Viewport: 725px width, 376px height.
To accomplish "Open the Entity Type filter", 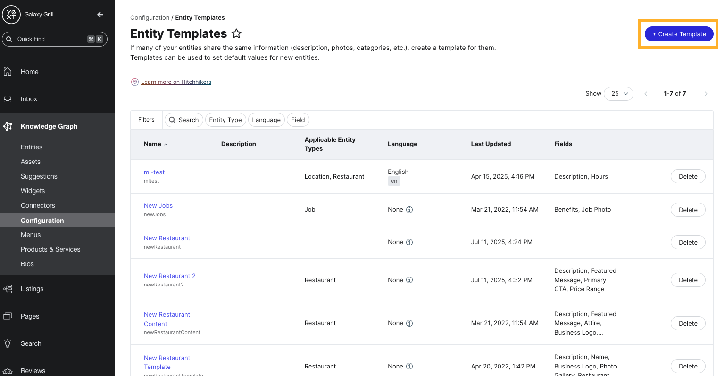I will coord(225,120).
